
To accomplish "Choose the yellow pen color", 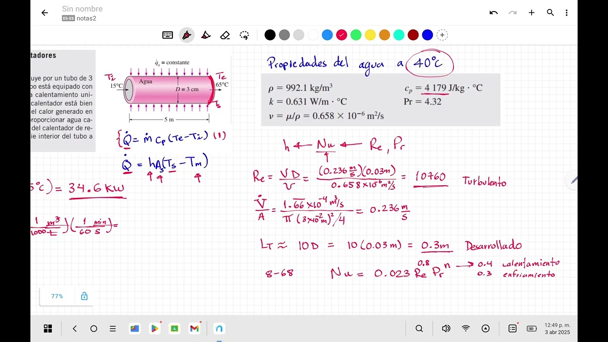I will coord(370,35).
